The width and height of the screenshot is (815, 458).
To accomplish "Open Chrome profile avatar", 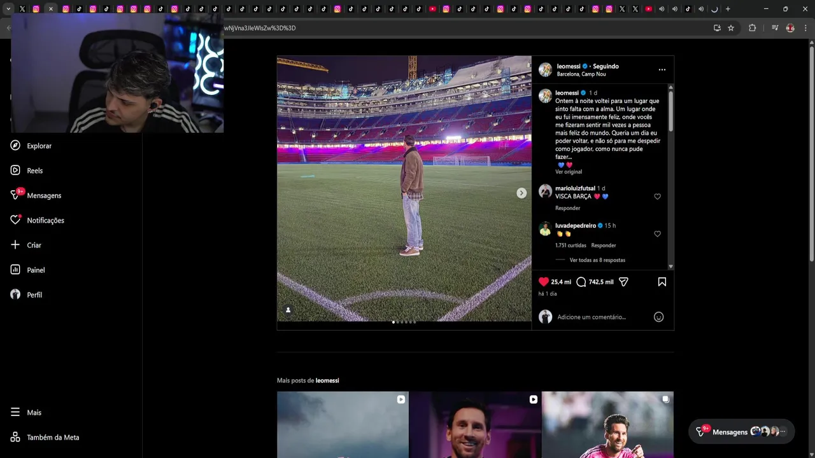I will (x=790, y=28).
